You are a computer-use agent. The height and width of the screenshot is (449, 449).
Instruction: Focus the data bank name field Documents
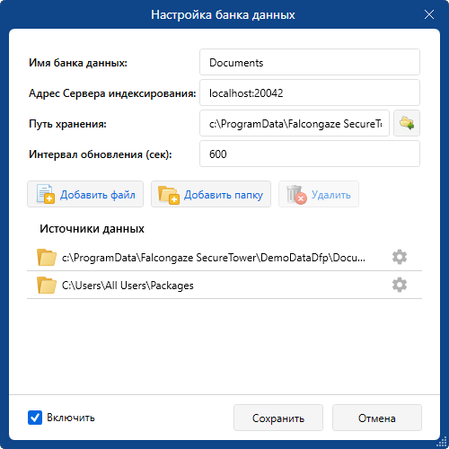pyautogui.click(x=310, y=62)
